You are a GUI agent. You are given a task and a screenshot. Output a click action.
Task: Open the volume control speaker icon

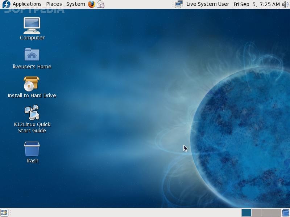point(285,4)
